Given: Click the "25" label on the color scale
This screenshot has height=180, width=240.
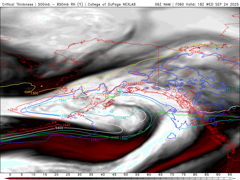Looking at the screenshot, I should pos(68,175).
